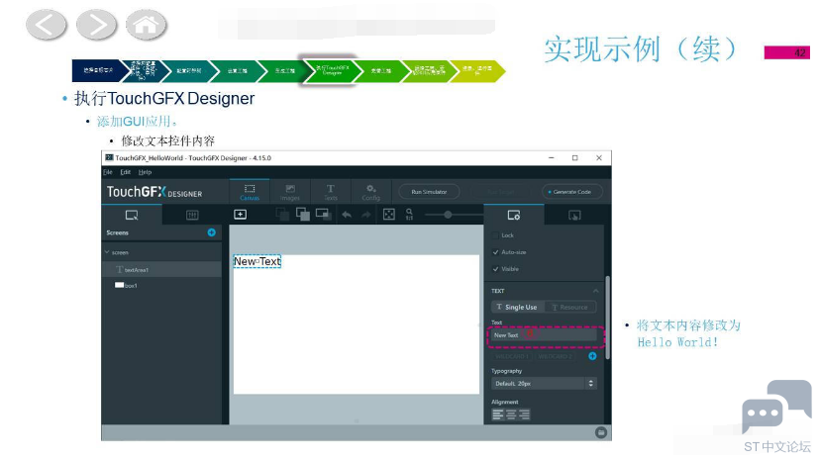
Task: Select the Resource text mode
Action: tap(570, 307)
